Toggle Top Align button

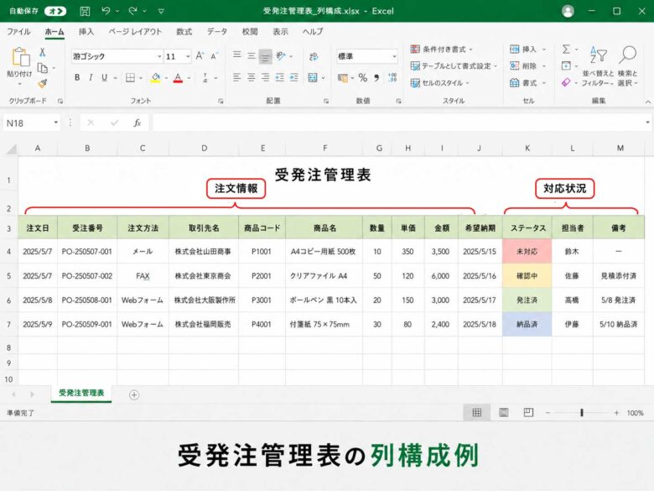237,55
